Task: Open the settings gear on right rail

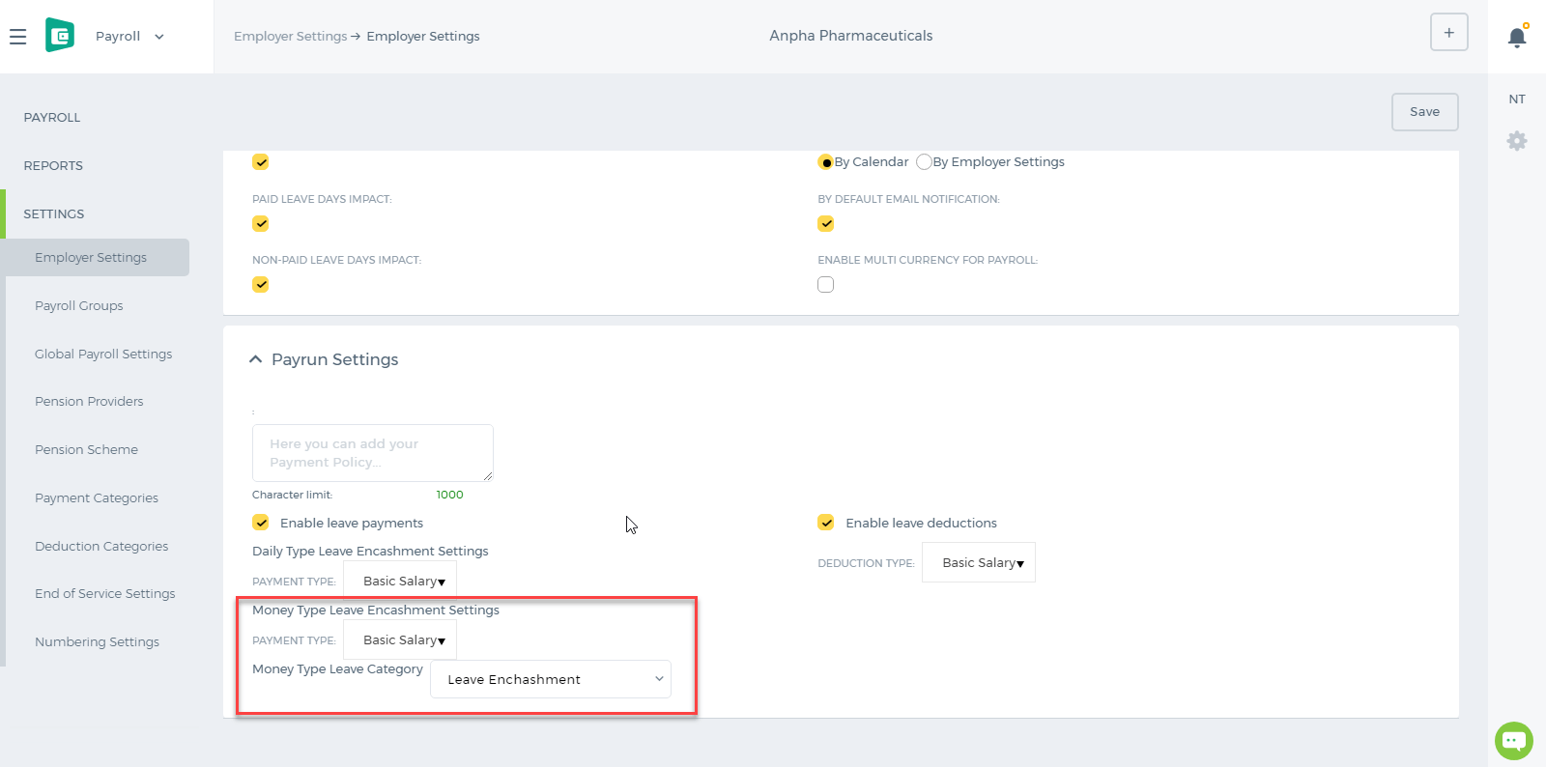Action: tap(1517, 141)
